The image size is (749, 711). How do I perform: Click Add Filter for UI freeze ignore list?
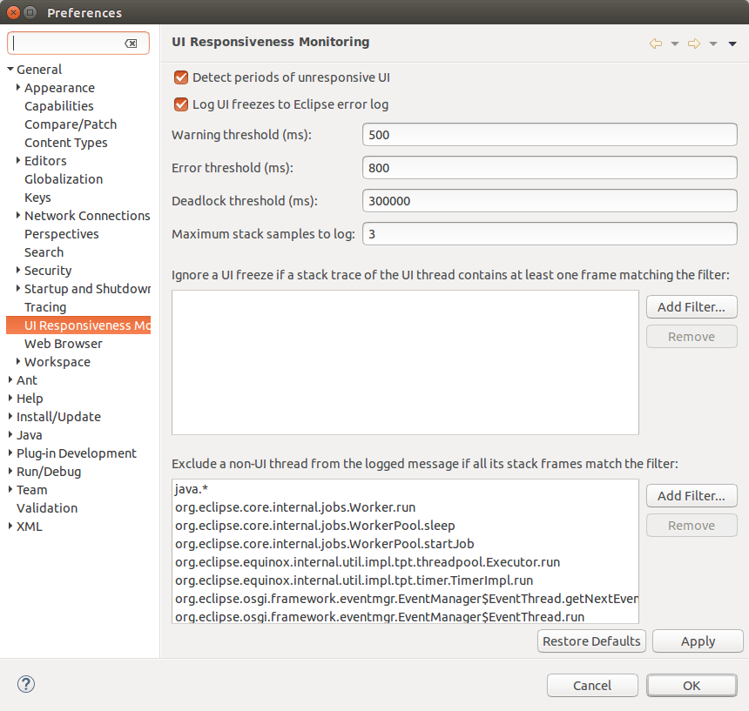click(692, 307)
